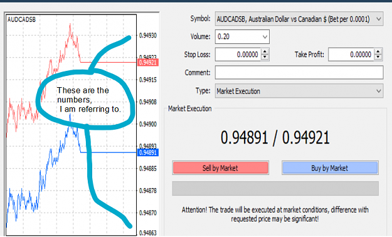Click the 0.94915 axis price label

tap(148, 80)
